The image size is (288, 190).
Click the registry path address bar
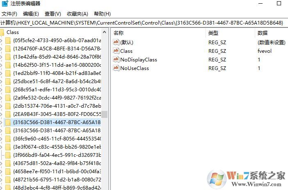(144, 23)
